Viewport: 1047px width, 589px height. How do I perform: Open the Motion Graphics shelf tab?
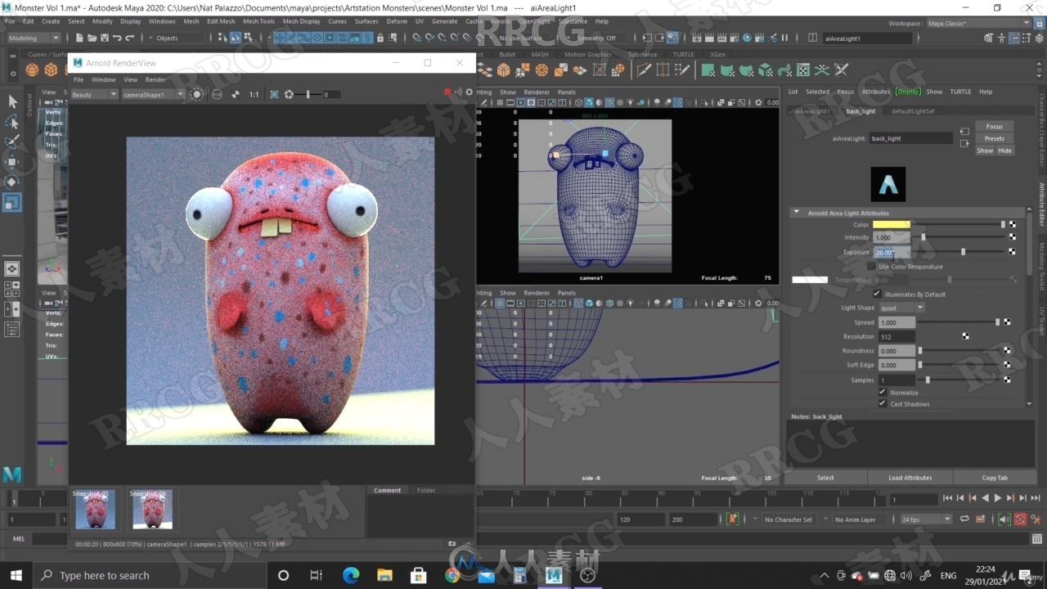(x=587, y=55)
